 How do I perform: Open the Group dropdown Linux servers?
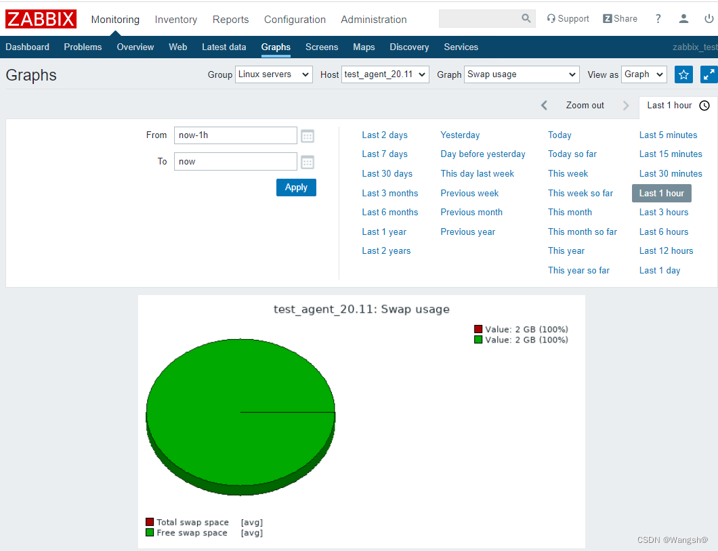(x=274, y=74)
